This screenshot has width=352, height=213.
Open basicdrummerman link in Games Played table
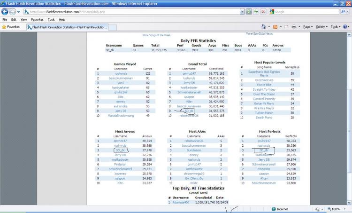point(121,78)
